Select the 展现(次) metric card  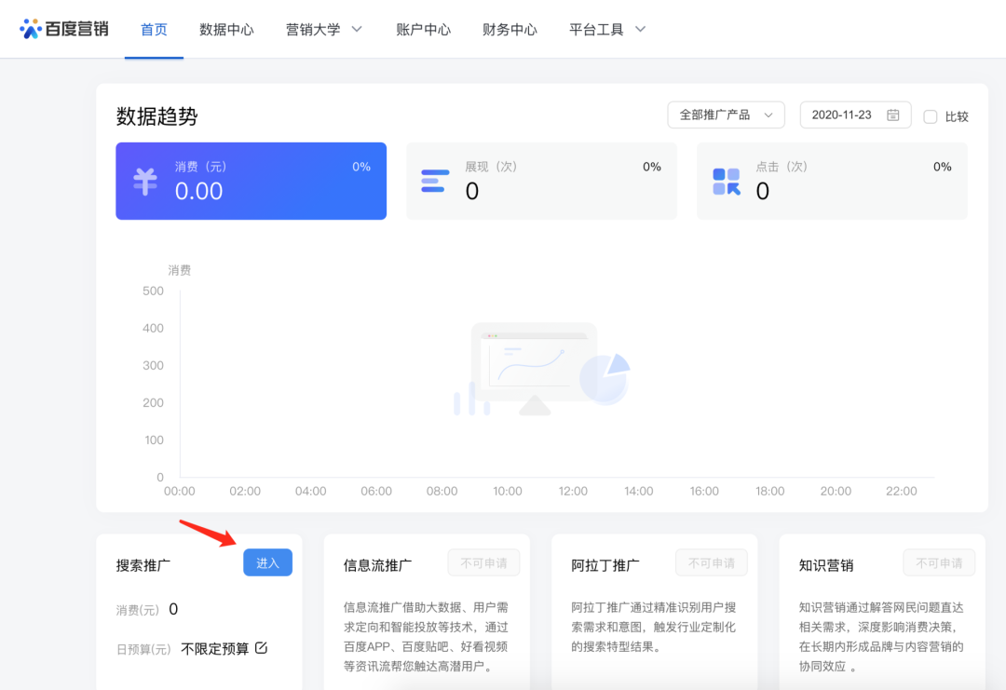pos(541,181)
